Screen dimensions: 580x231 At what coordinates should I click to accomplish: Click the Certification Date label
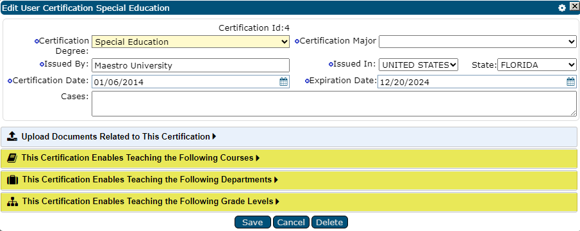pos(51,80)
